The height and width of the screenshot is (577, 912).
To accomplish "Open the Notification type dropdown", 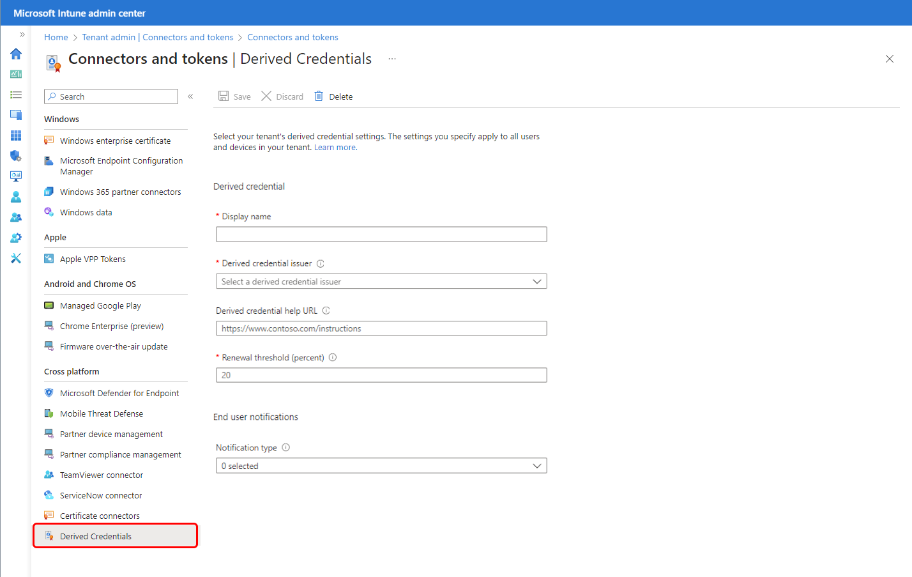I will (x=381, y=466).
